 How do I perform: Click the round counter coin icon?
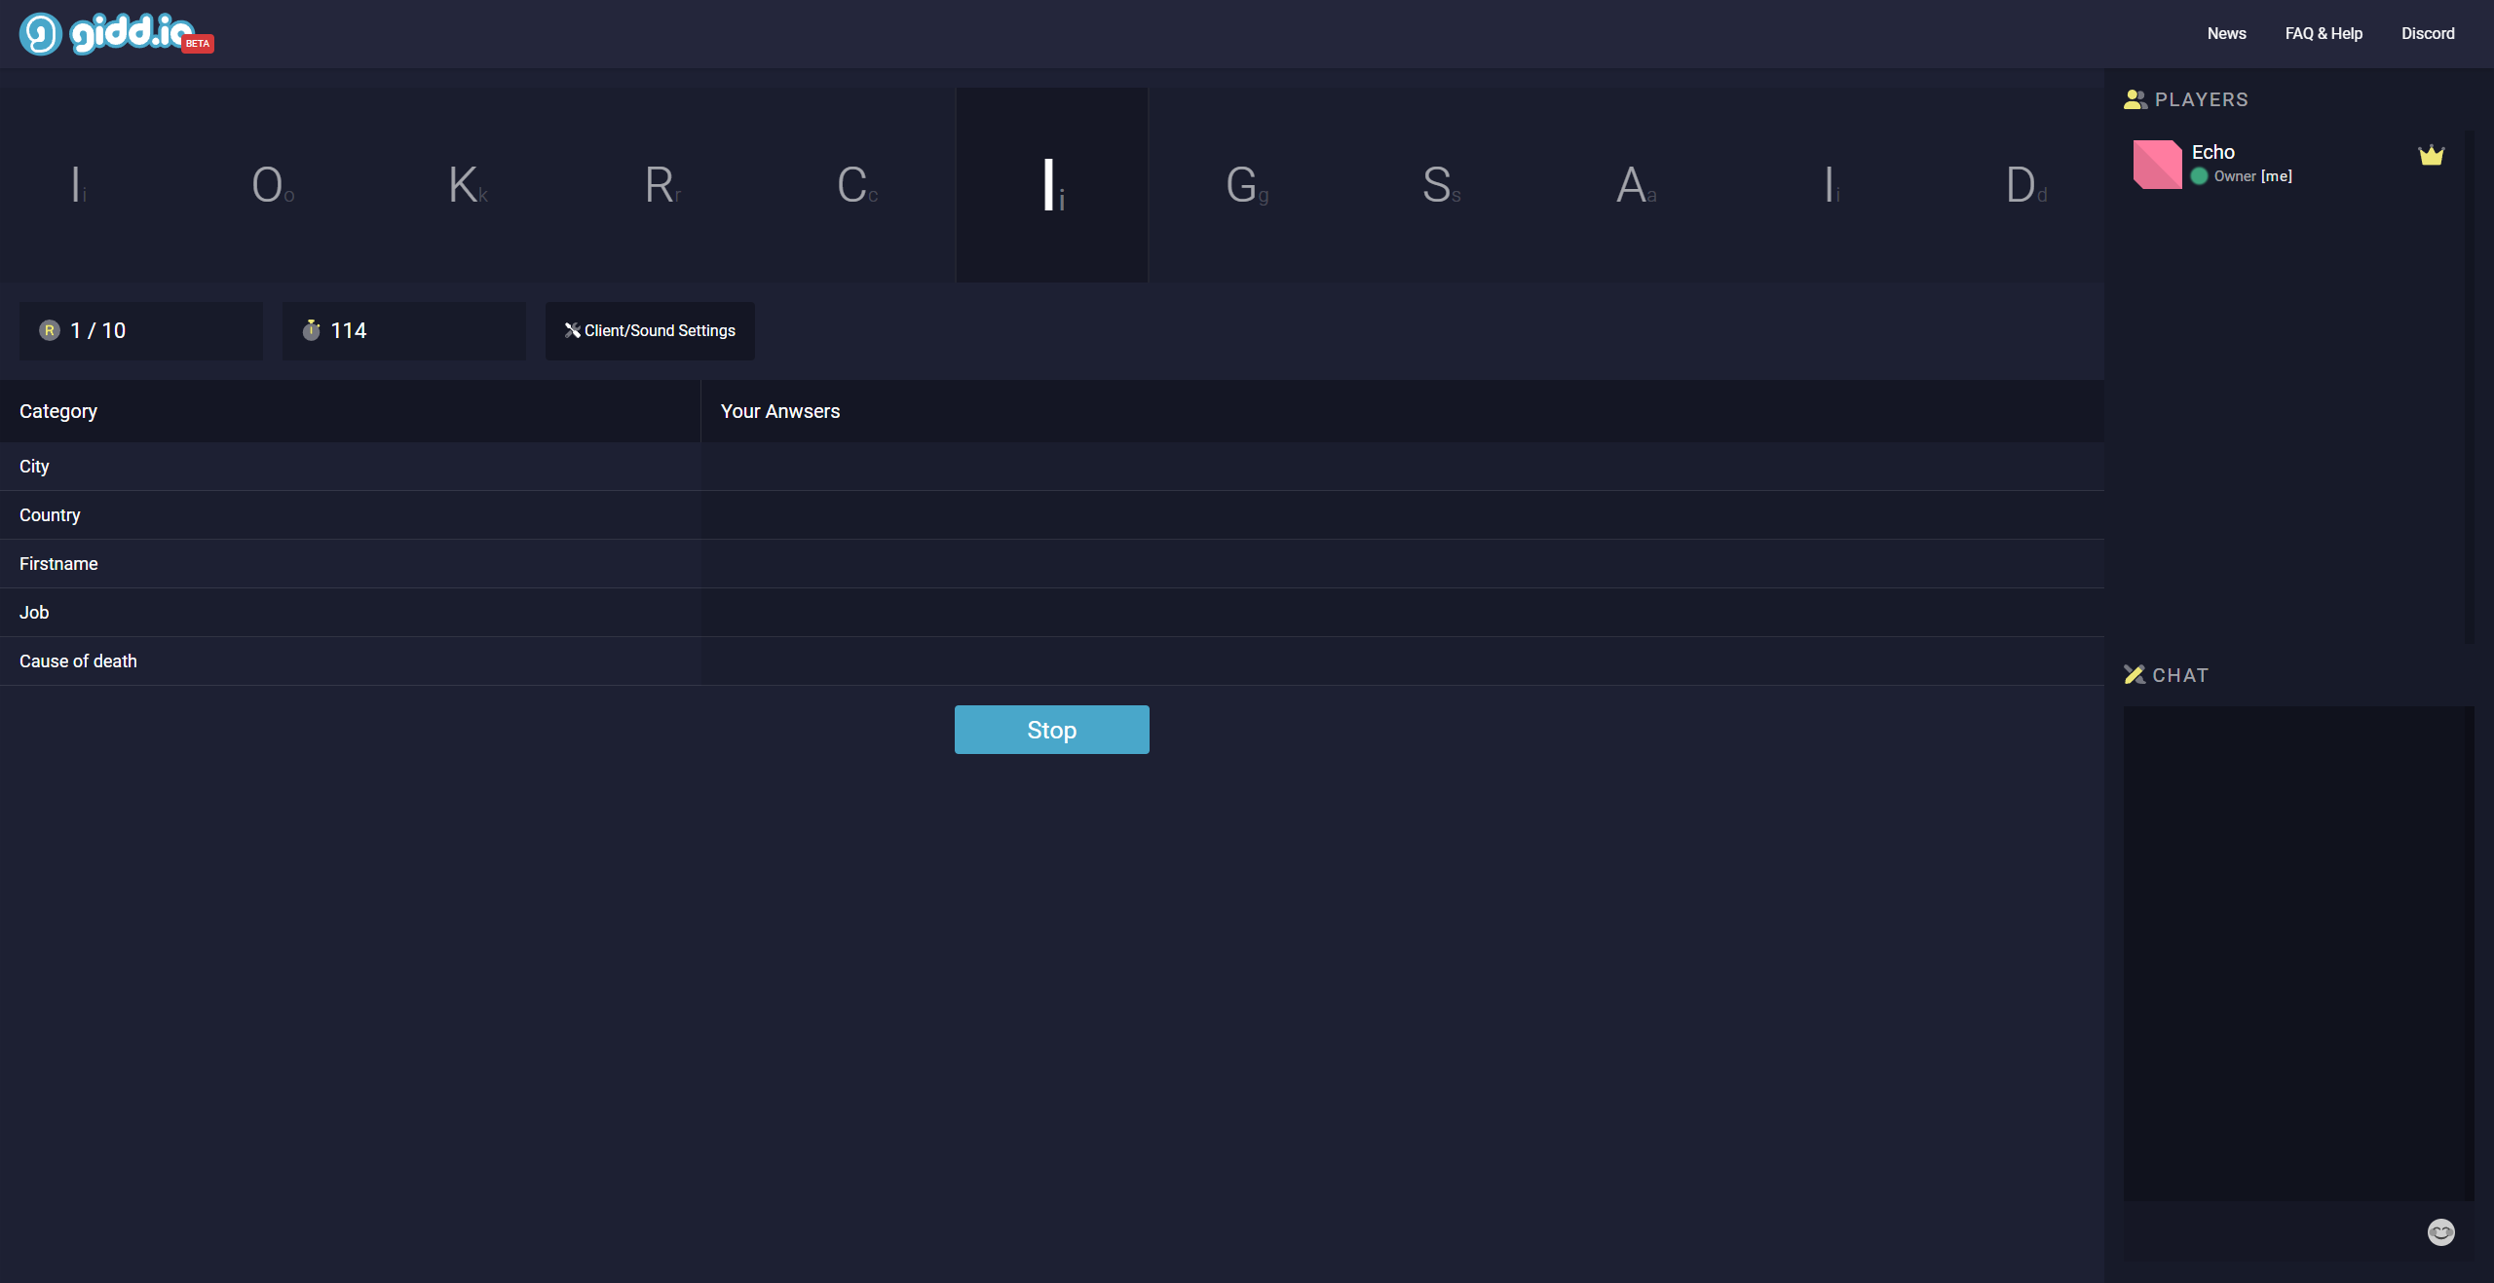pyautogui.click(x=50, y=330)
